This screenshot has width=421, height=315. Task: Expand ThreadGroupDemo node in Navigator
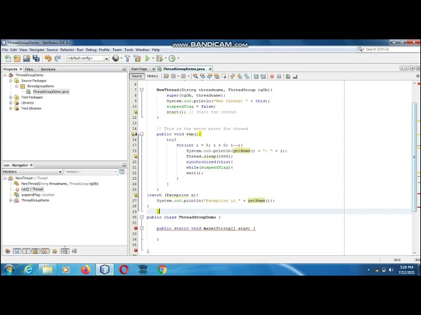coord(11,200)
